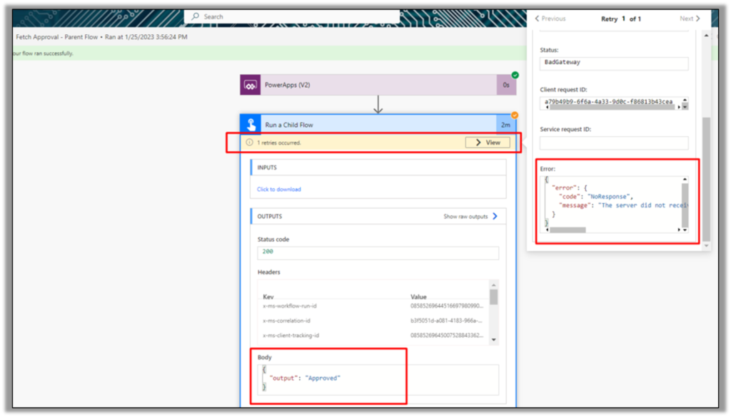This screenshot has width=731, height=417.
Task: Click the Error box scroll up arrow
Action: click(685, 179)
